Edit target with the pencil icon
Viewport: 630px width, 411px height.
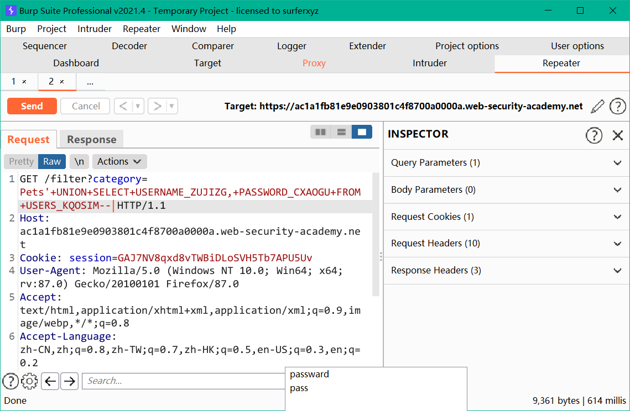(597, 107)
